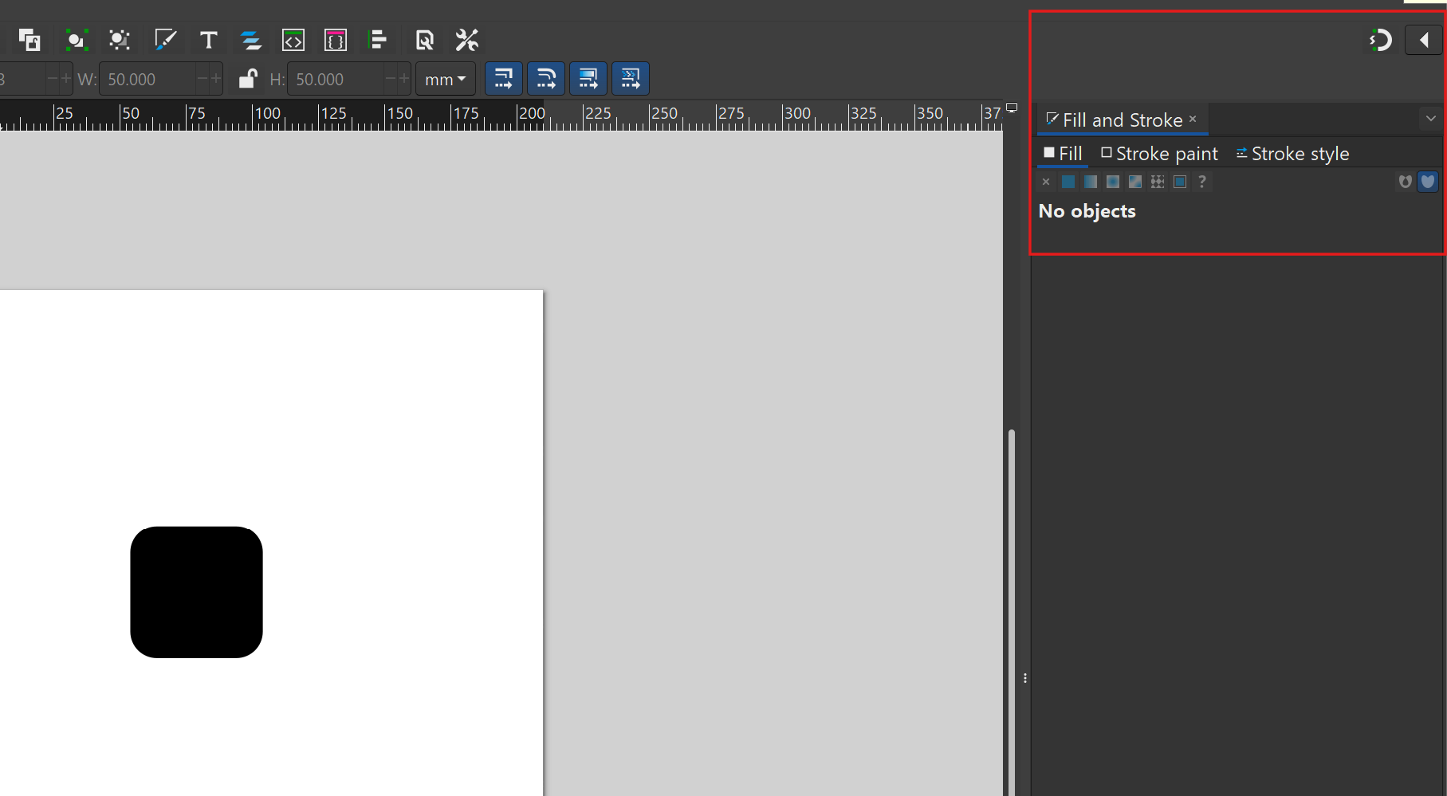The width and height of the screenshot is (1447, 796).
Task: Choose Flat color fill type
Action: (x=1068, y=182)
